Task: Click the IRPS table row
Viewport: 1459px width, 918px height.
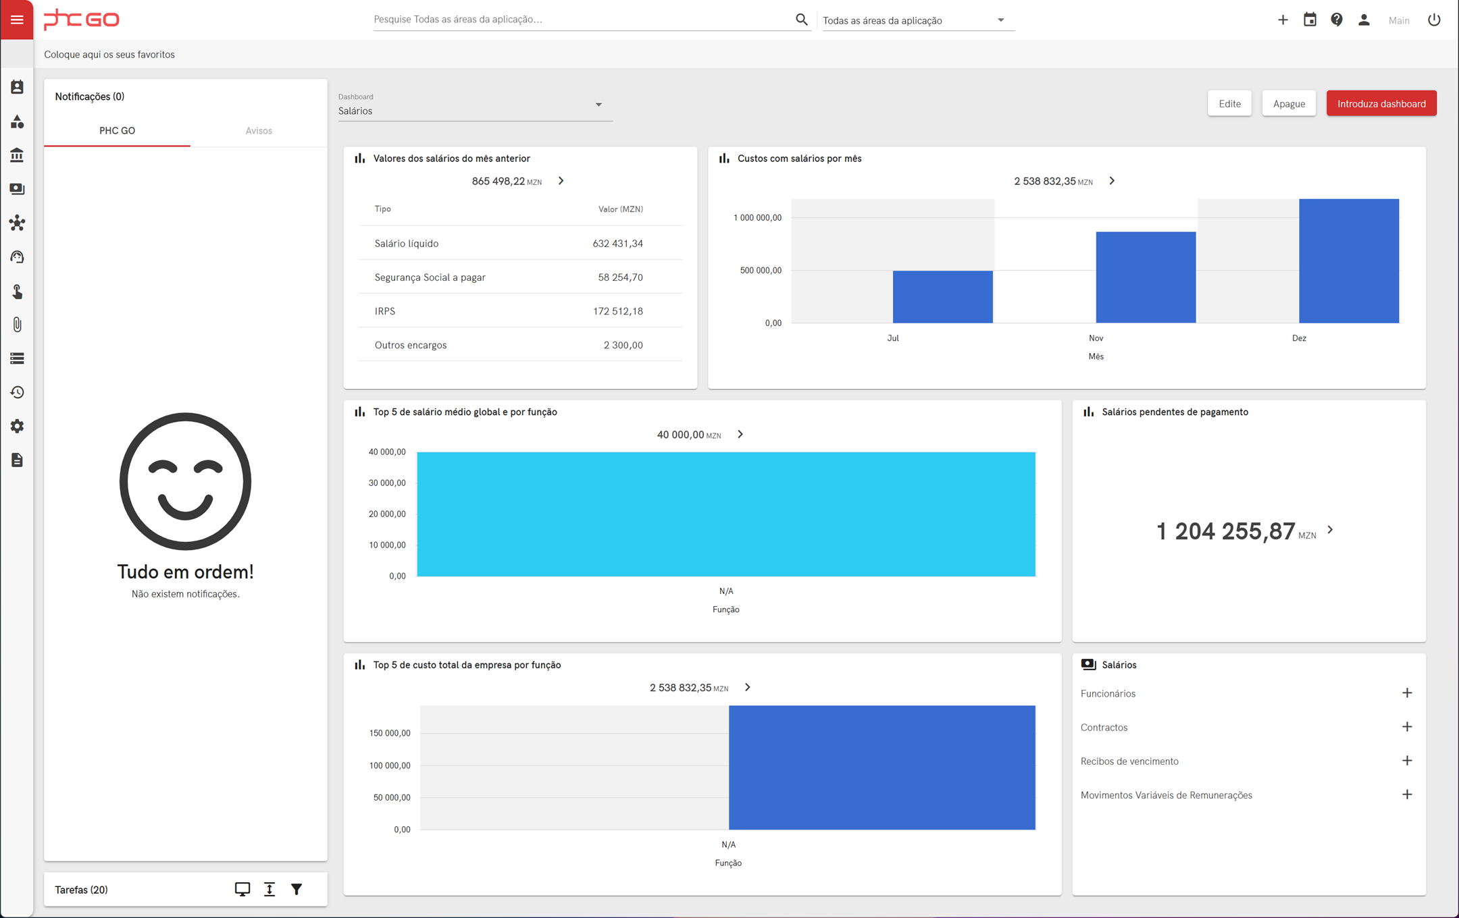Action: (520, 310)
